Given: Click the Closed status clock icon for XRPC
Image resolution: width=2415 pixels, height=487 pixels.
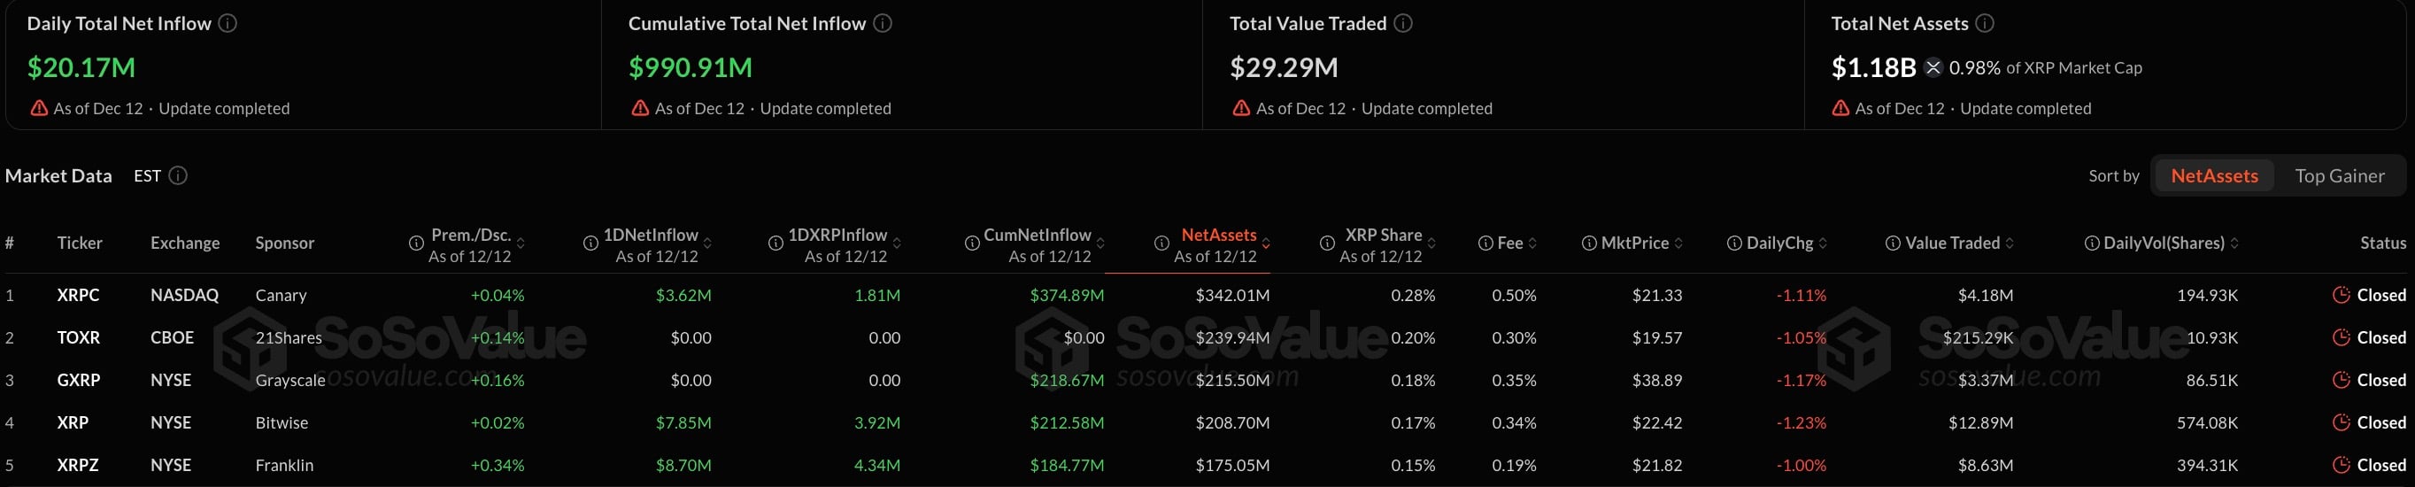Looking at the screenshot, I should click(x=2341, y=295).
